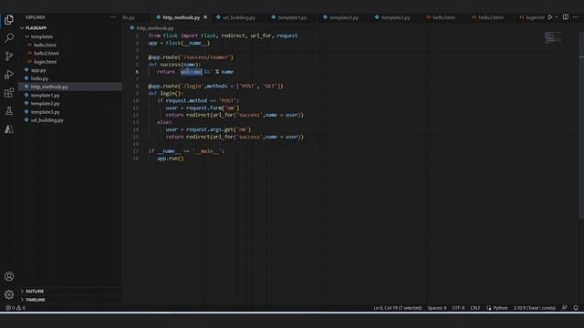Open template3.py in the Explorer

coord(45,112)
